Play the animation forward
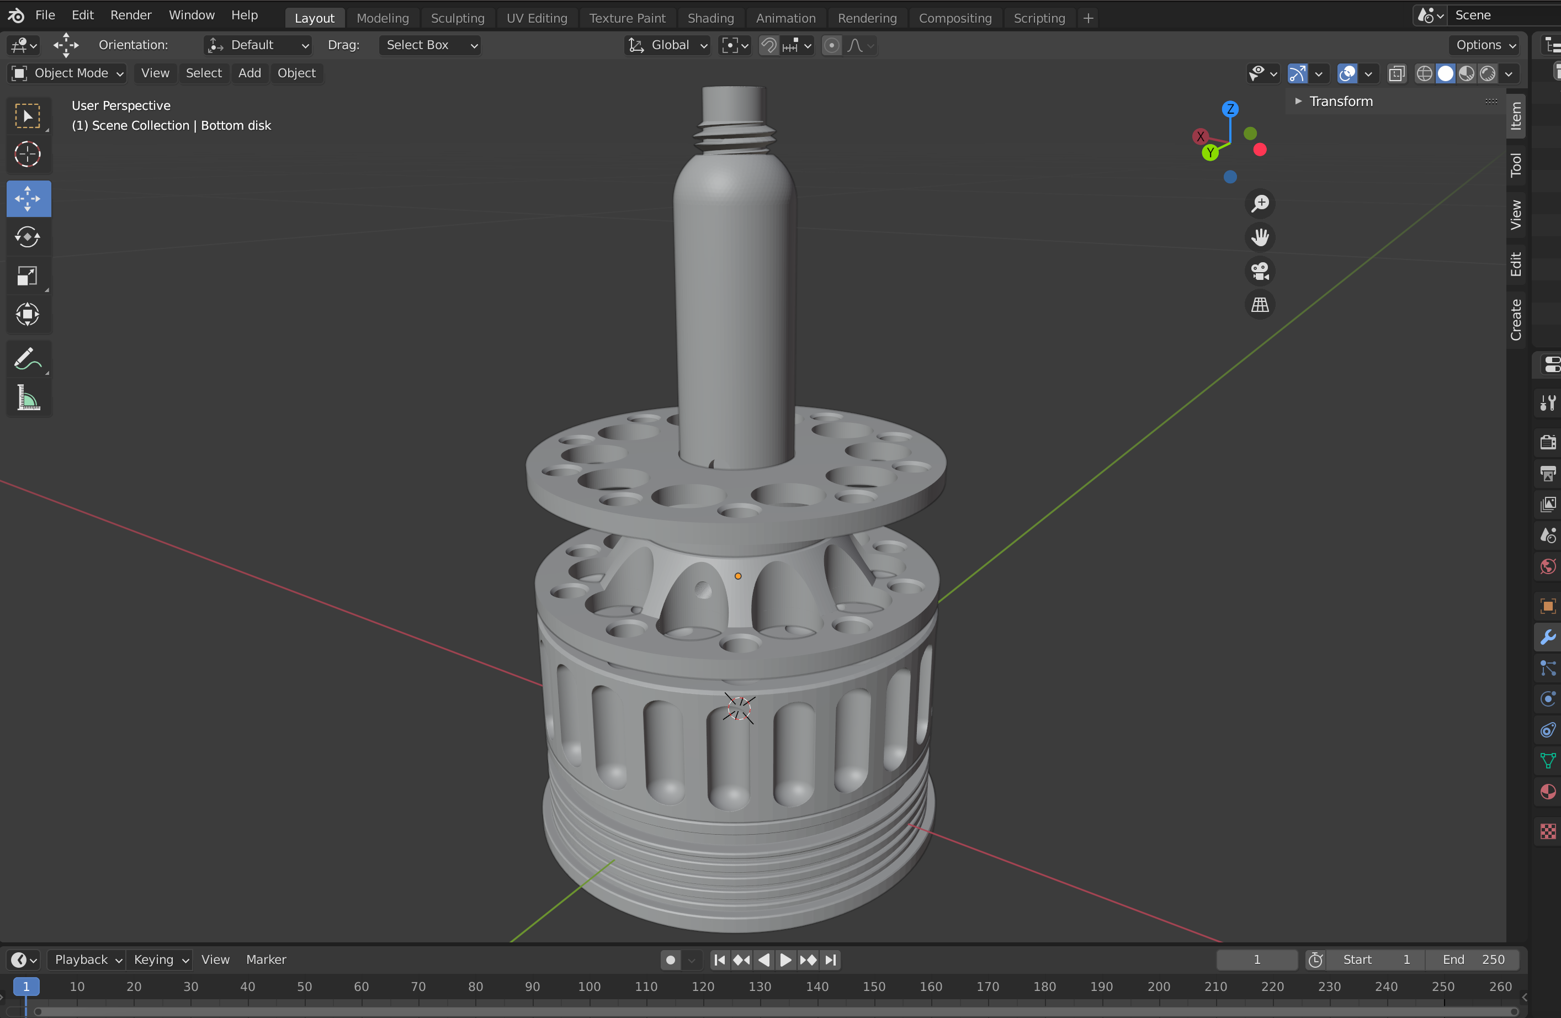Screen dimensions: 1561x1018 pyautogui.click(x=785, y=960)
